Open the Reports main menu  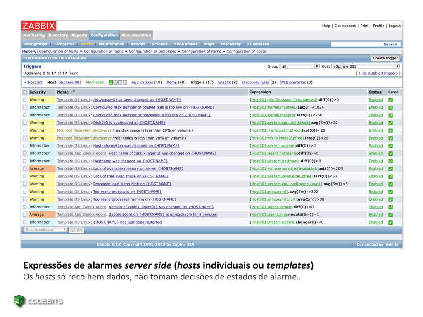(x=79, y=35)
